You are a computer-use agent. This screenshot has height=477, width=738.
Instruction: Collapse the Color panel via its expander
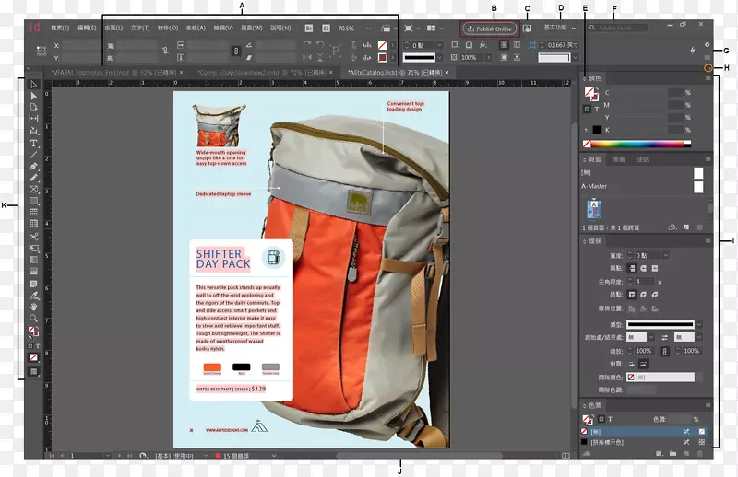point(585,78)
